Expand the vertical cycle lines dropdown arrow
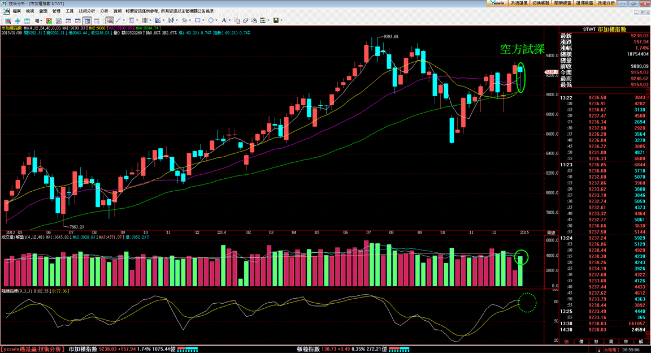 click(x=150, y=20)
